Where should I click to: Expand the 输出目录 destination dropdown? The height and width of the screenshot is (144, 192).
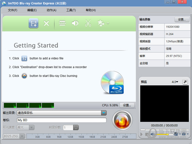(x=104, y=113)
